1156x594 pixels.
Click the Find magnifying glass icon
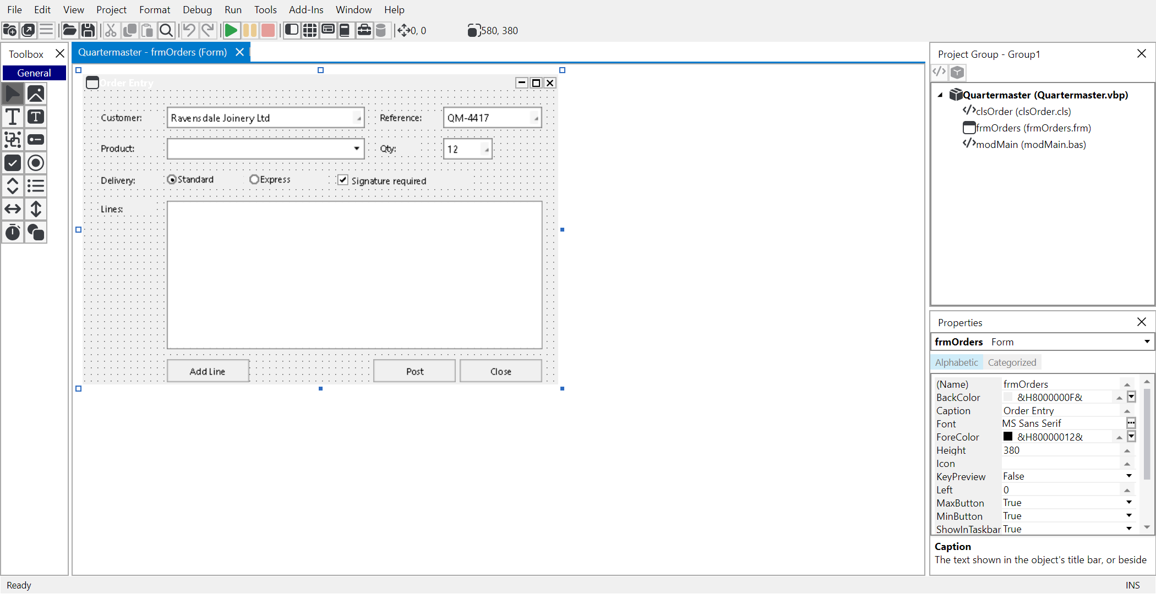[x=166, y=30]
